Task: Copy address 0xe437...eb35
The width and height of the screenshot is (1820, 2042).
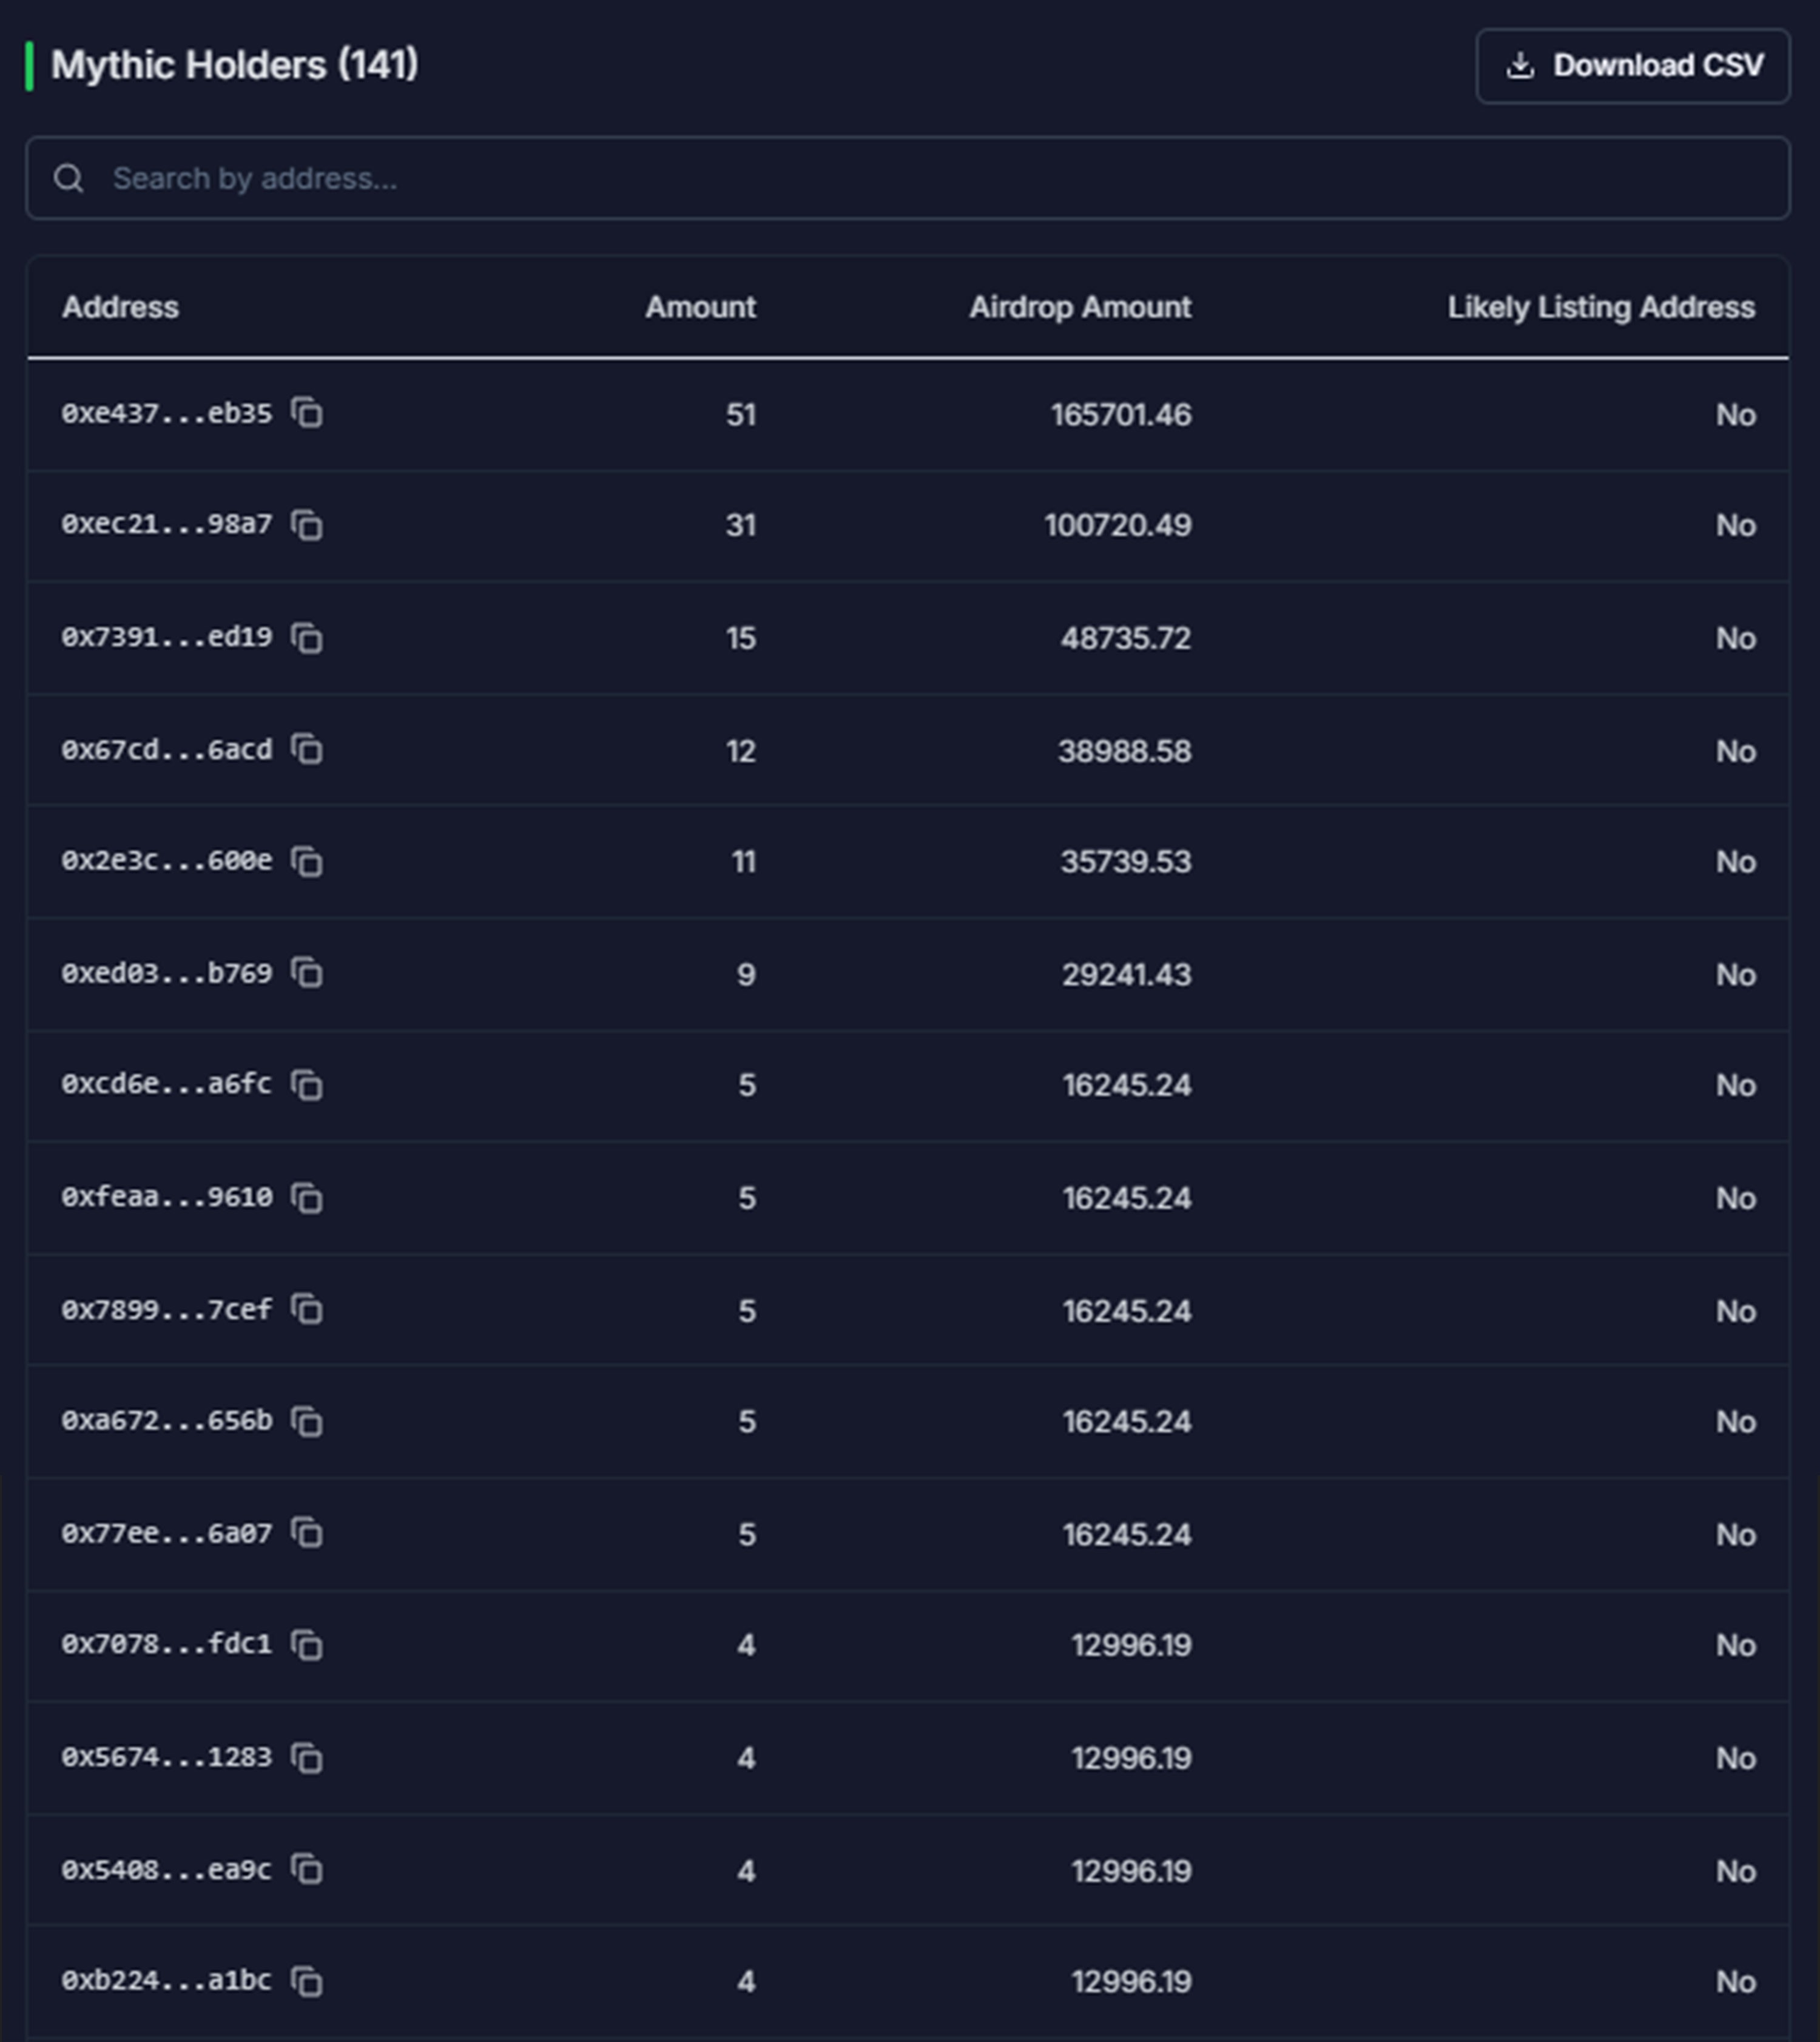Action: [x=307, y=412]
